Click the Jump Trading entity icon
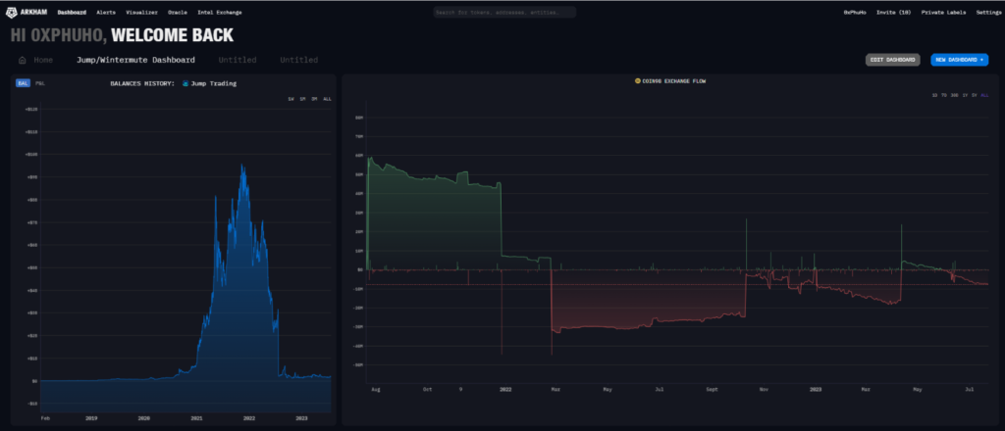This screenshot has width=1005, height=431. [x=185, y=84]
